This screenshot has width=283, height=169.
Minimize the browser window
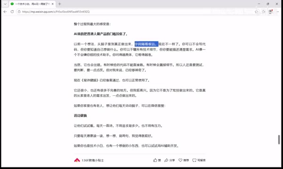259,4
